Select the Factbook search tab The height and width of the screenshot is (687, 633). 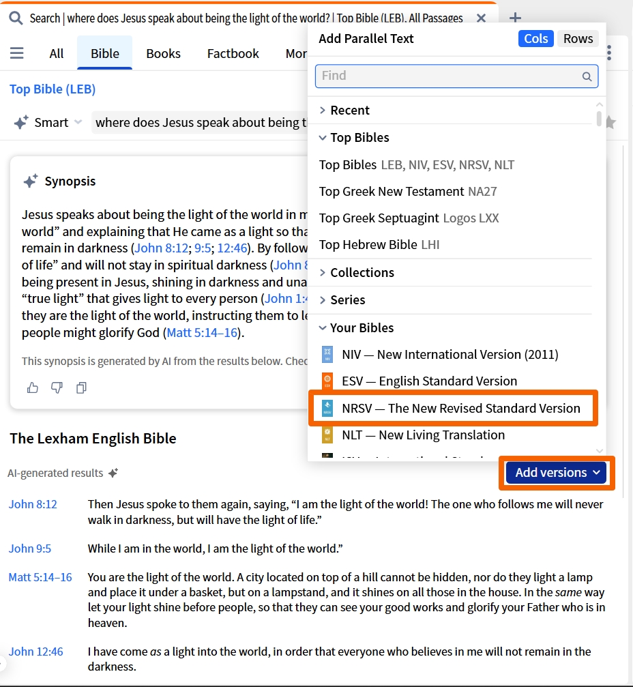(x=233, y=53)
